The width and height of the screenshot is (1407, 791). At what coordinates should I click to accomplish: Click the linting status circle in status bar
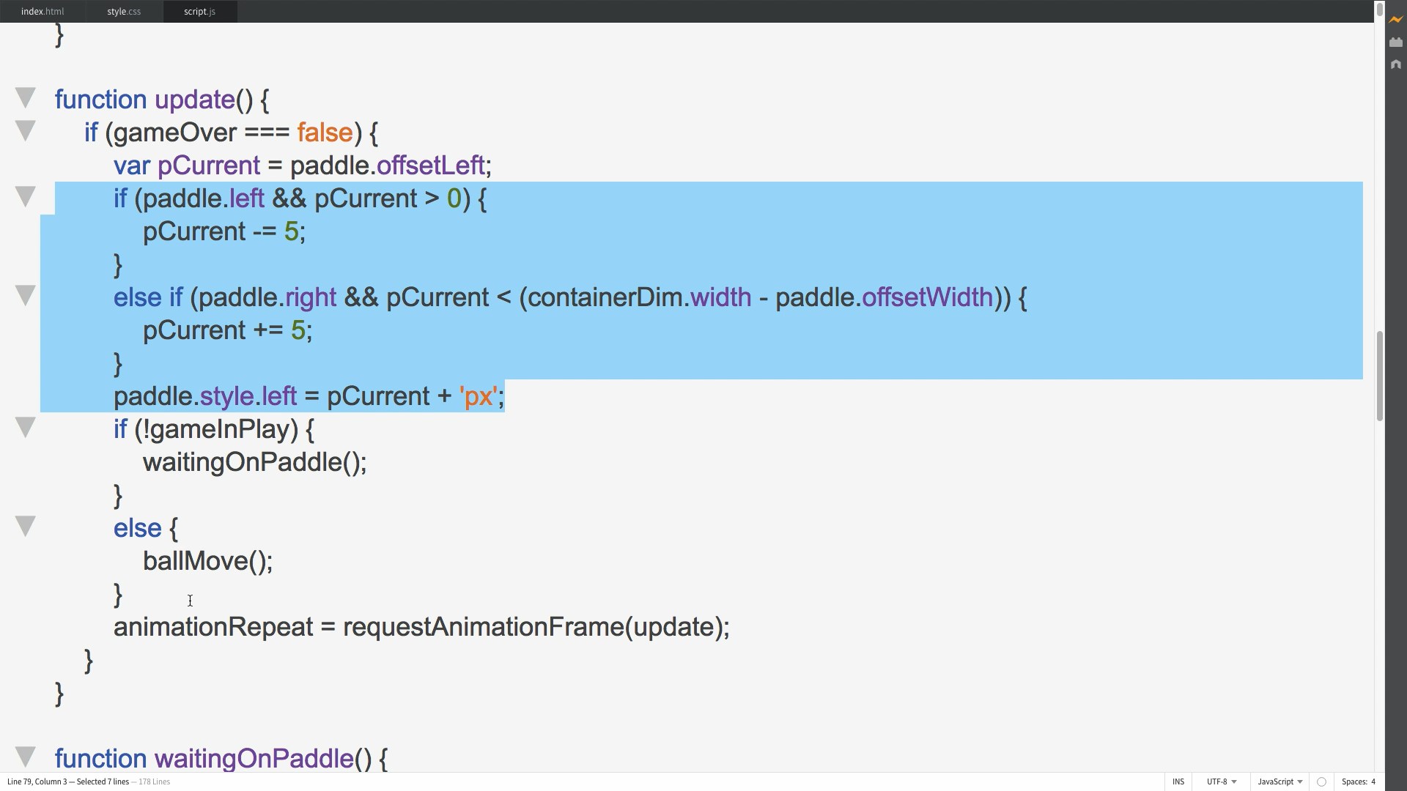point(1321,781)
